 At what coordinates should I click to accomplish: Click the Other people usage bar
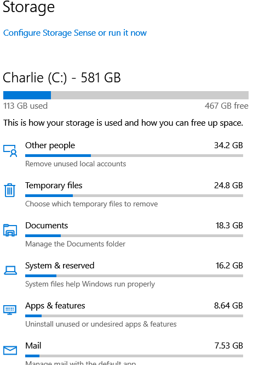[134, 155]
